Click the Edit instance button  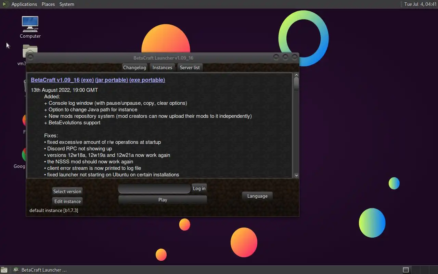coord(67,201)
